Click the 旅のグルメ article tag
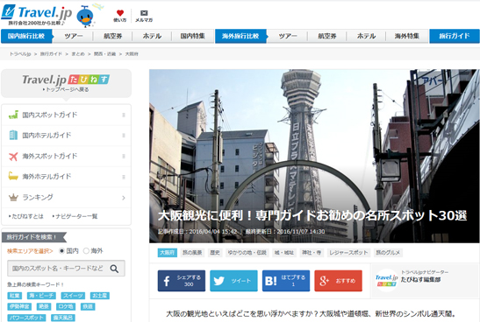Image resolution: width=480 pixels, height=322 pixels. point(388,253)
